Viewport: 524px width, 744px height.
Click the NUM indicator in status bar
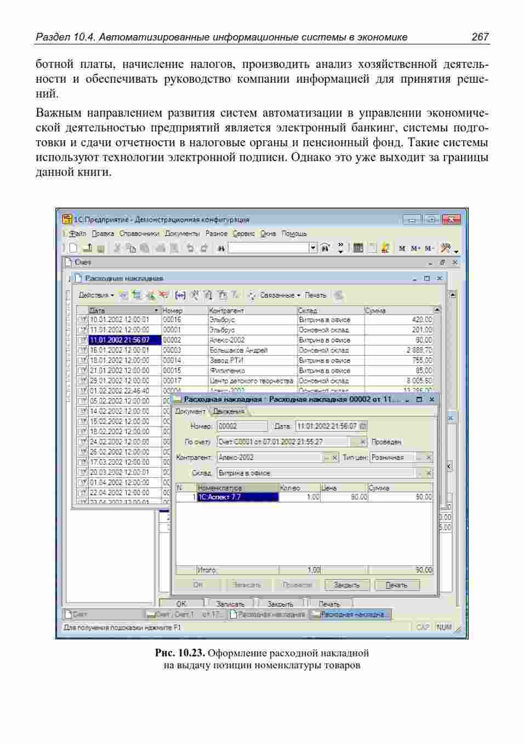click(444, 628)
